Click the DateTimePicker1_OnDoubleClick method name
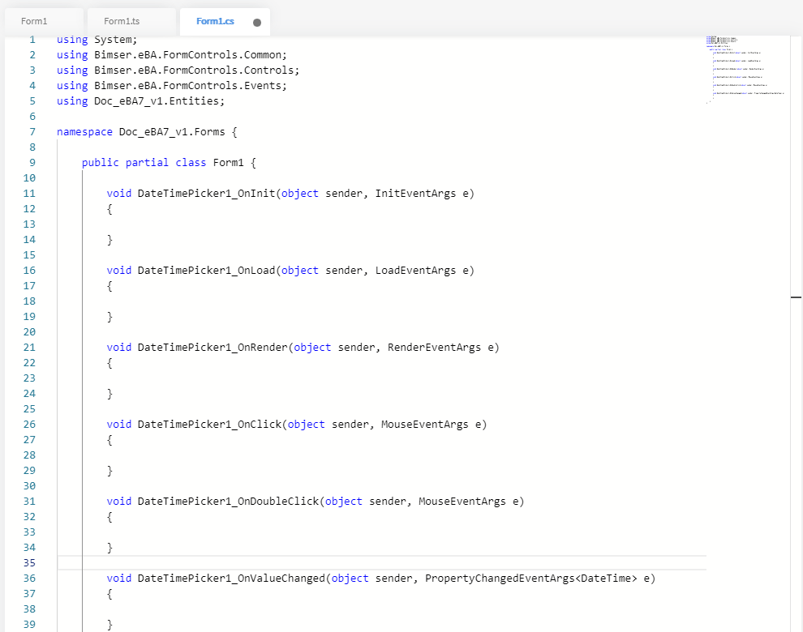 pos(228,501)
